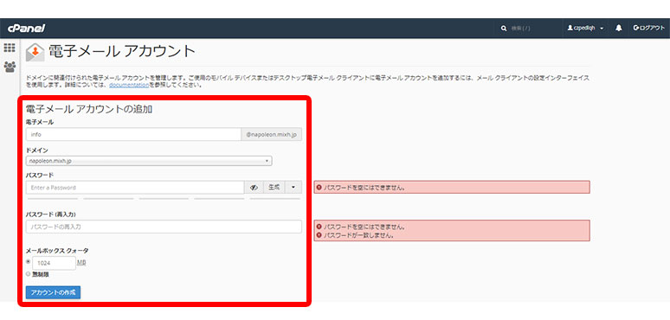Click the ログアウト link
670x320 pixels.
point(648,29)
